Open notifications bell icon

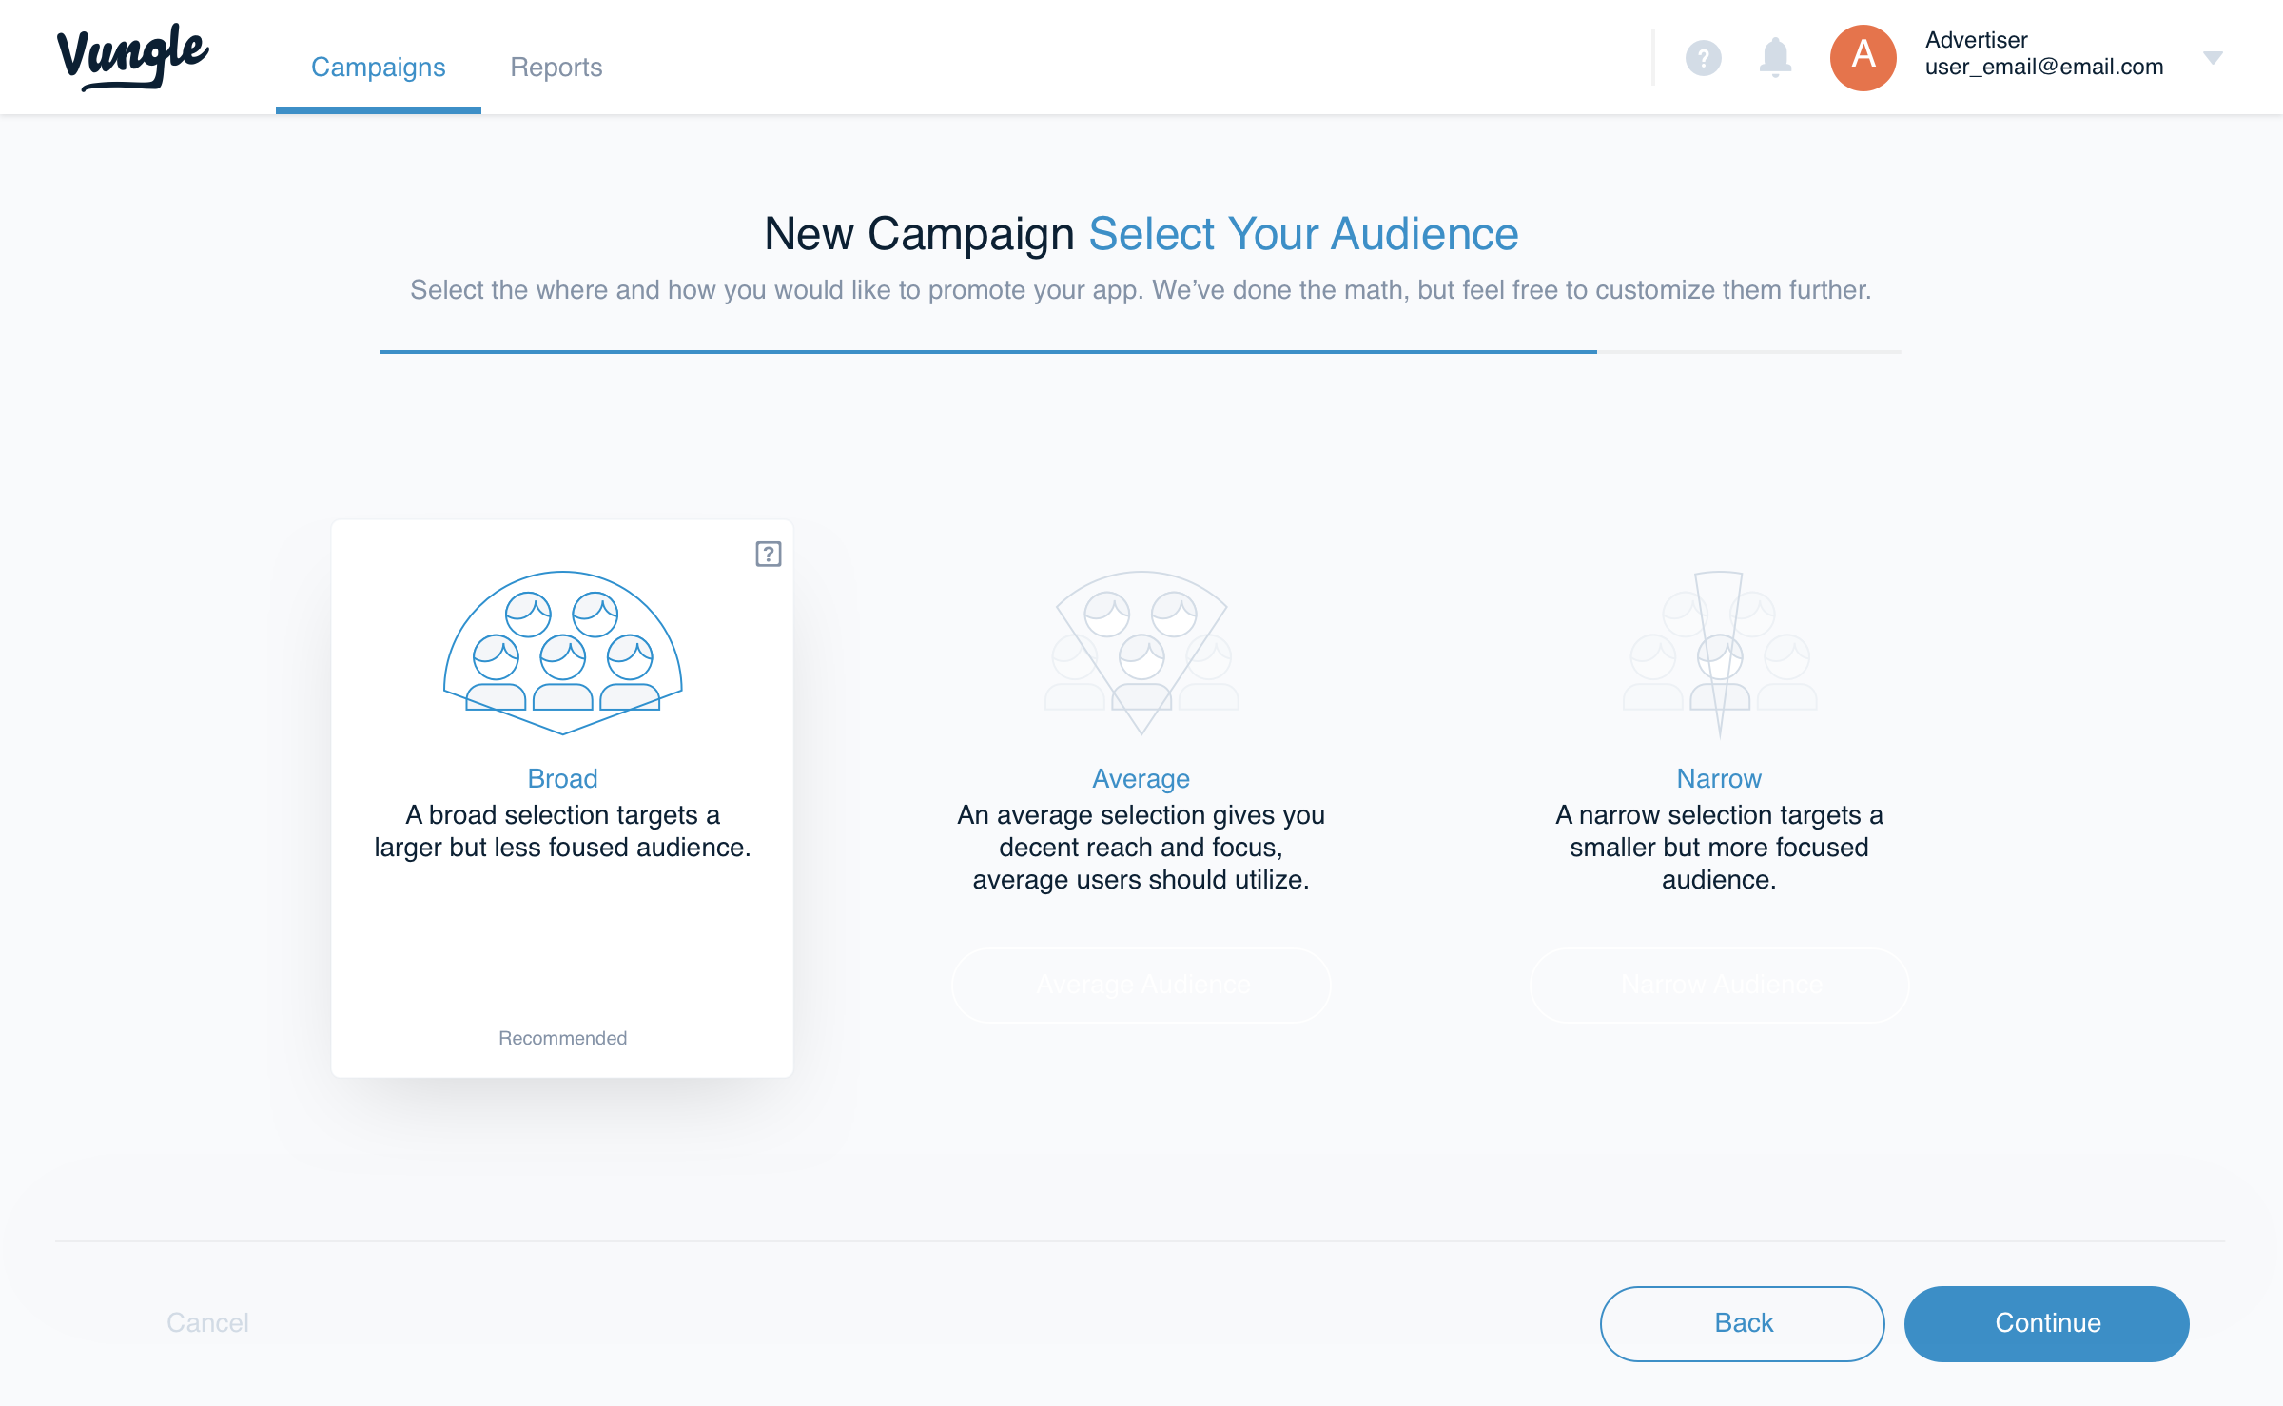1775,58
